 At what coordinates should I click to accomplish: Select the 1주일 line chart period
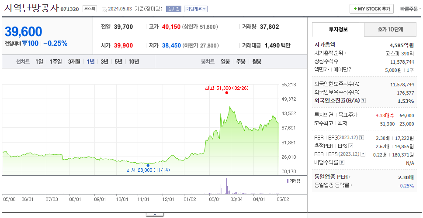point(55,61)
